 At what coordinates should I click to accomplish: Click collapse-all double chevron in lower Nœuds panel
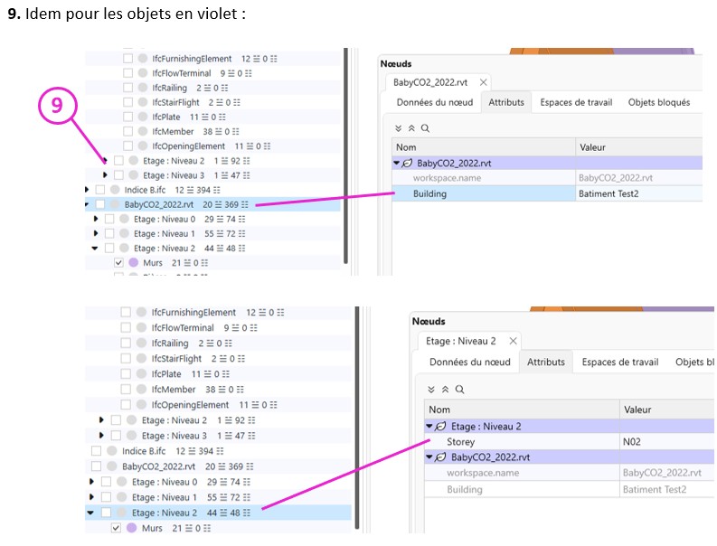(x=446, y=389)
